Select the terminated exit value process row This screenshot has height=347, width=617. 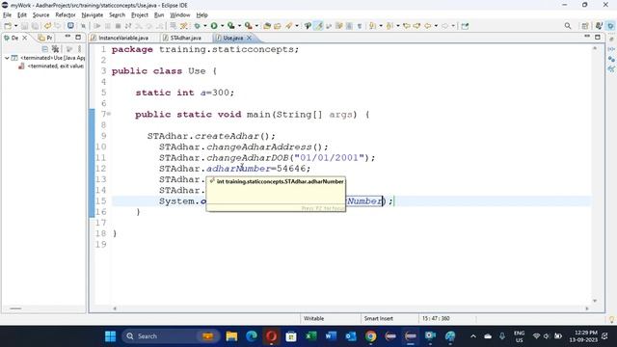(51, 67)
